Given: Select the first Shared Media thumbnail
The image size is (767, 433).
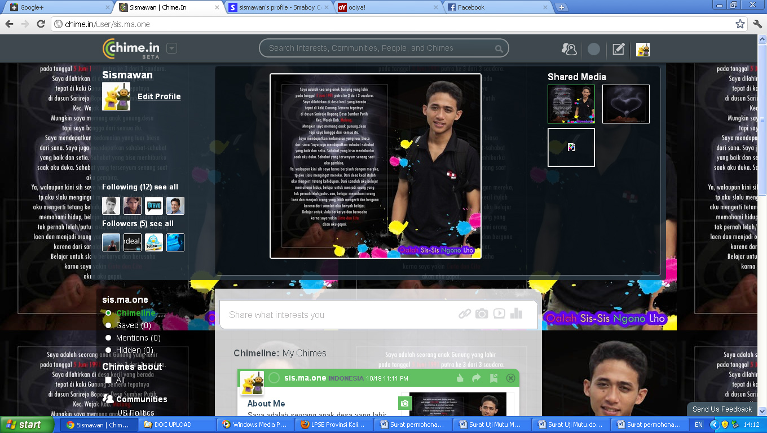Looking at the screenshot, I should pyautogui.click(x=571, y=104).
